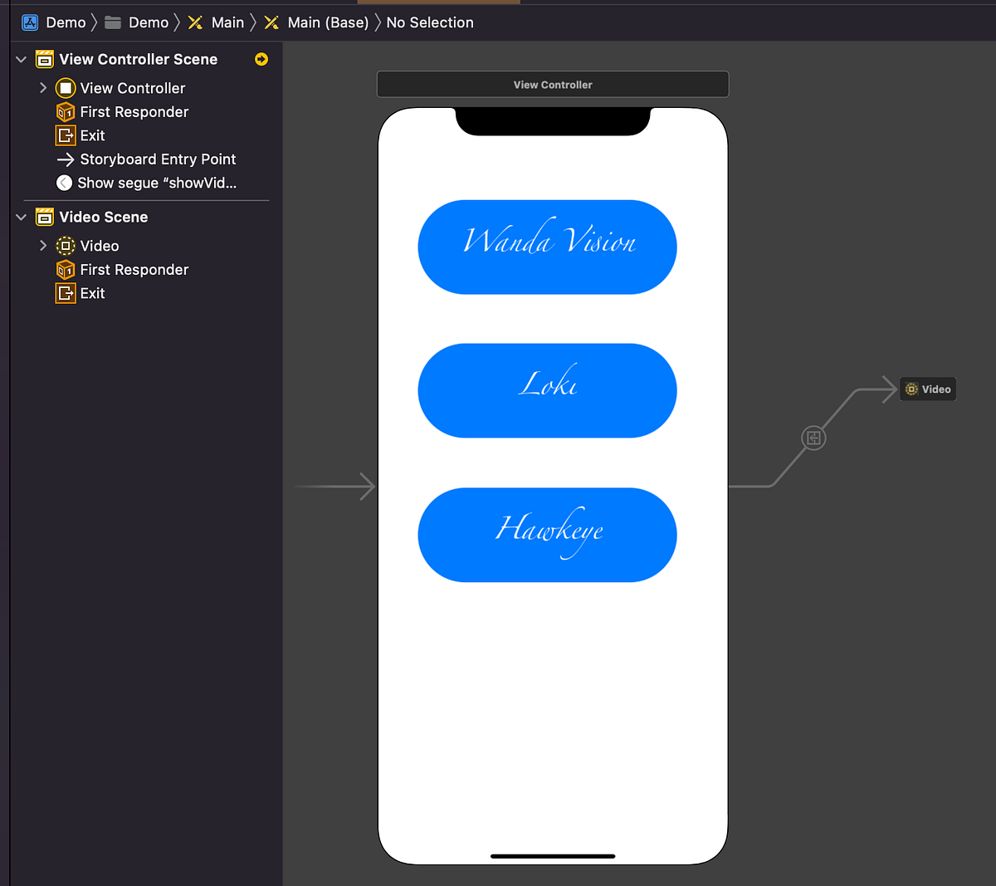996x886 pixels.
Task: Click Main in the jump bar
Action: (228, 22)
